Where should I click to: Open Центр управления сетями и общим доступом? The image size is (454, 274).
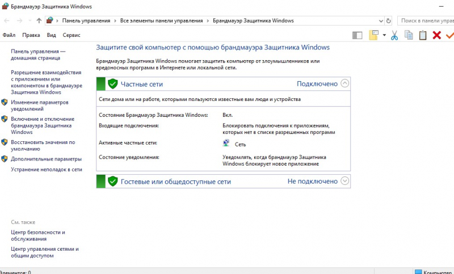45,252
